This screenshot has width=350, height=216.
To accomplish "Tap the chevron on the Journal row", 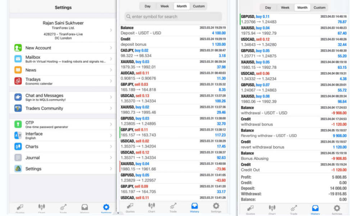I will coord(111,157).
